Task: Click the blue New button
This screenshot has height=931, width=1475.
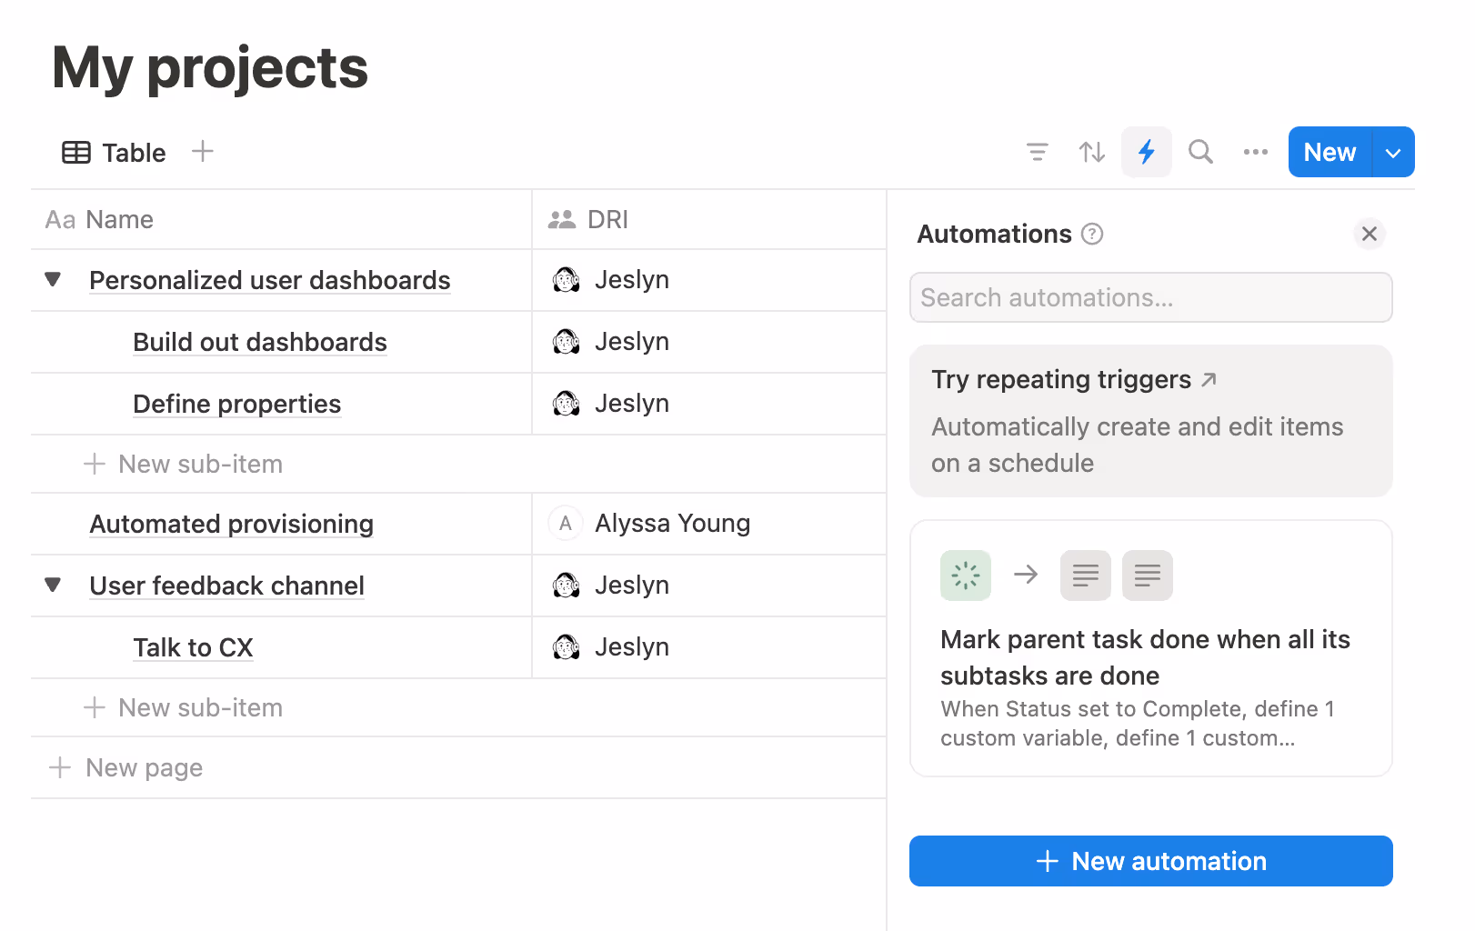Action: [x=1329, y=153]
